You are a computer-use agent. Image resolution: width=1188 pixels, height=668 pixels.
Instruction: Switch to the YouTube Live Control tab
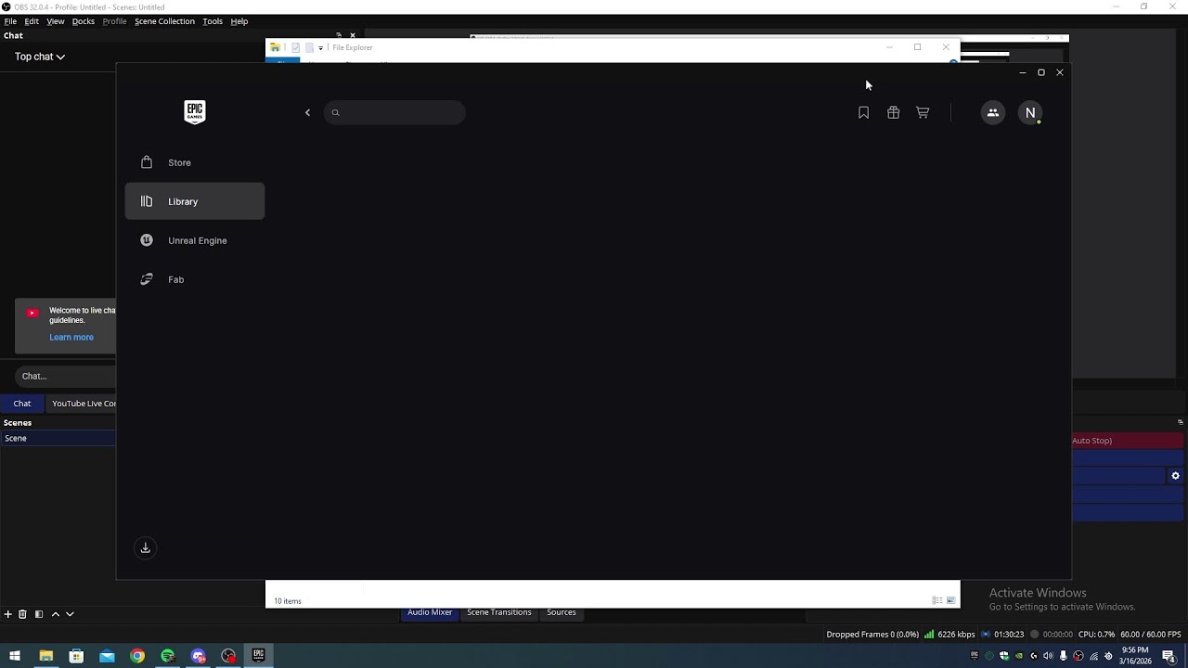(82, 404)
